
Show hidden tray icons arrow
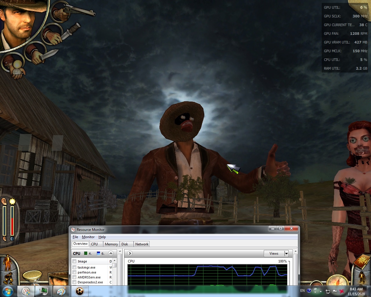[321, 291]
